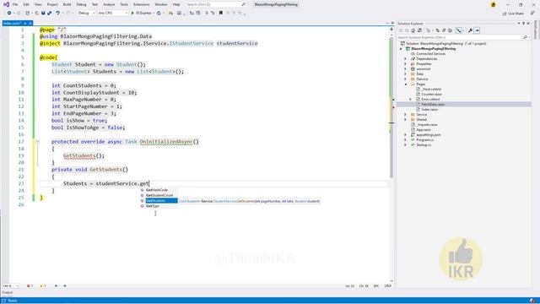Collapse the Pages folder
Image resolution: width=540 pixels, height=304 pixels.
click(x=405, y=84)
